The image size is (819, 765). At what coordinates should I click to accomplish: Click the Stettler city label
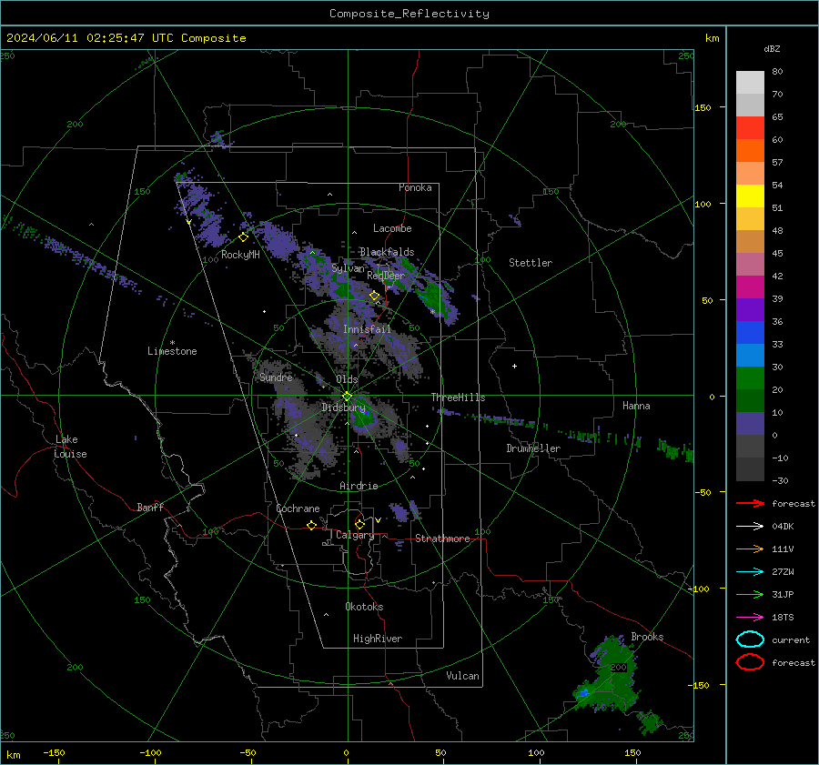click(x=531, y=263)
